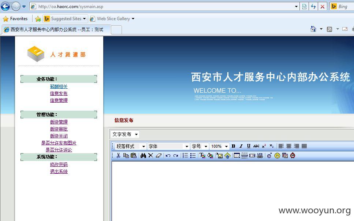The image size is (354, 221).
Task: Open 修改密码 change password link
Action: 59,164
